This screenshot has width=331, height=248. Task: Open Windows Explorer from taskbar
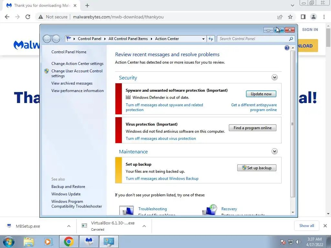point(29,242)
